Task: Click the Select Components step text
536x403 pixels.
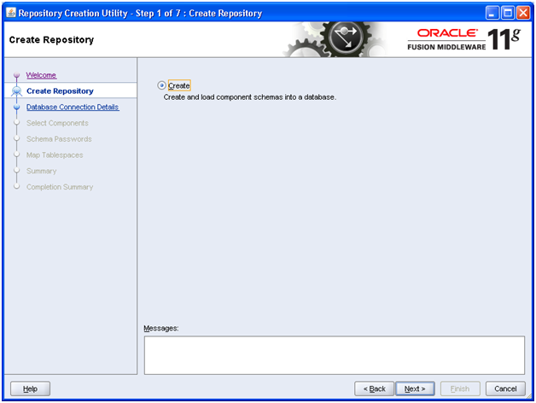Action: tap(57, 123)
